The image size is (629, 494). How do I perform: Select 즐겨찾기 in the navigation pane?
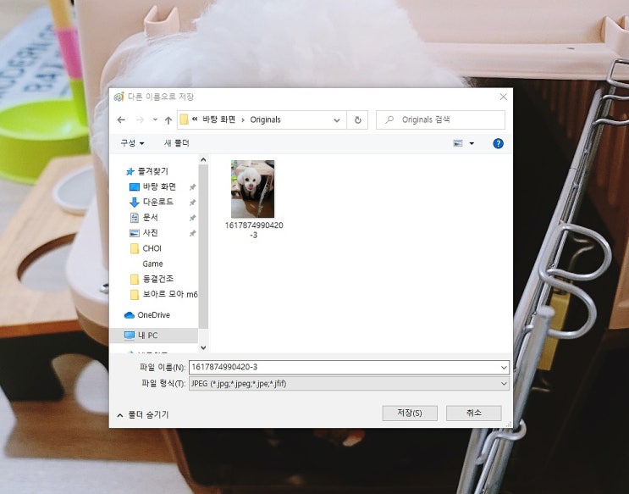click(153, 171)
